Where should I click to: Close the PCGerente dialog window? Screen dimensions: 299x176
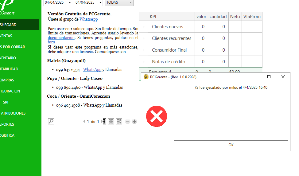point(283,77)
